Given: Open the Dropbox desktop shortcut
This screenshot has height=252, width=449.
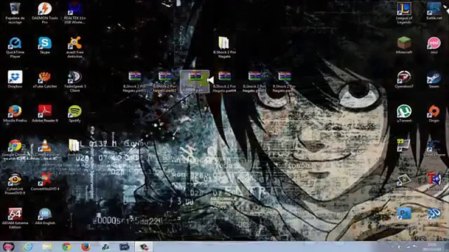Looking at the screenshot, I should pyautogui.click(x=15, y=79).
